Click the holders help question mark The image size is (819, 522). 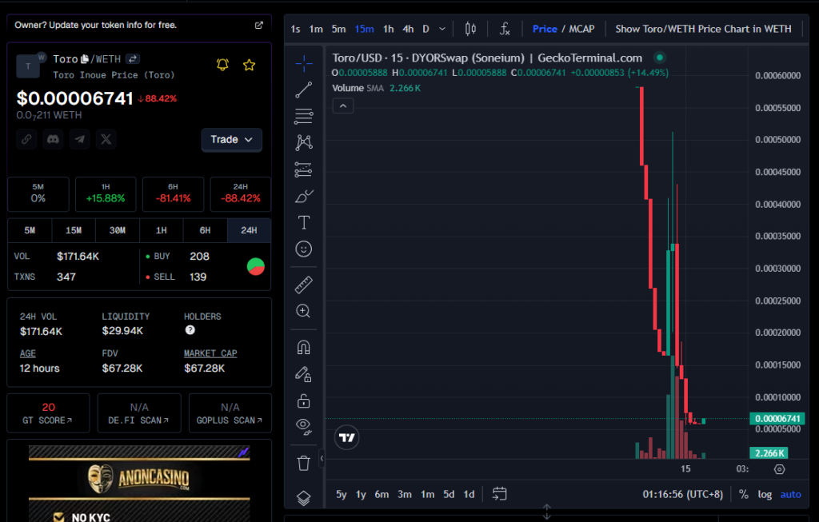coord(190,330)
